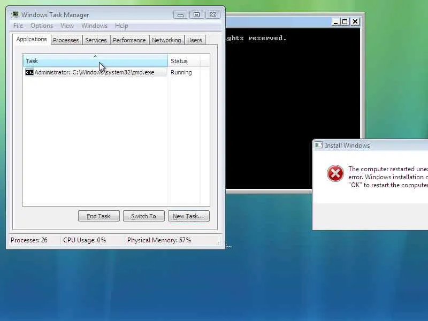Maximize the Windows Task Manager window

196,15
